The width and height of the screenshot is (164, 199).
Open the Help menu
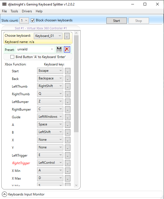tap(39, 11)
